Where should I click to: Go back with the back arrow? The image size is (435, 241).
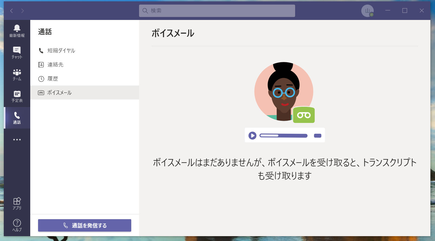click(12, 11)
